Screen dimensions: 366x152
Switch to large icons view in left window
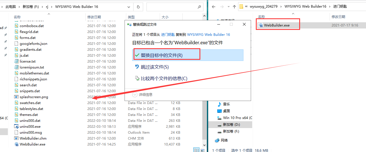pyautogui.click(x=203, y=150)
